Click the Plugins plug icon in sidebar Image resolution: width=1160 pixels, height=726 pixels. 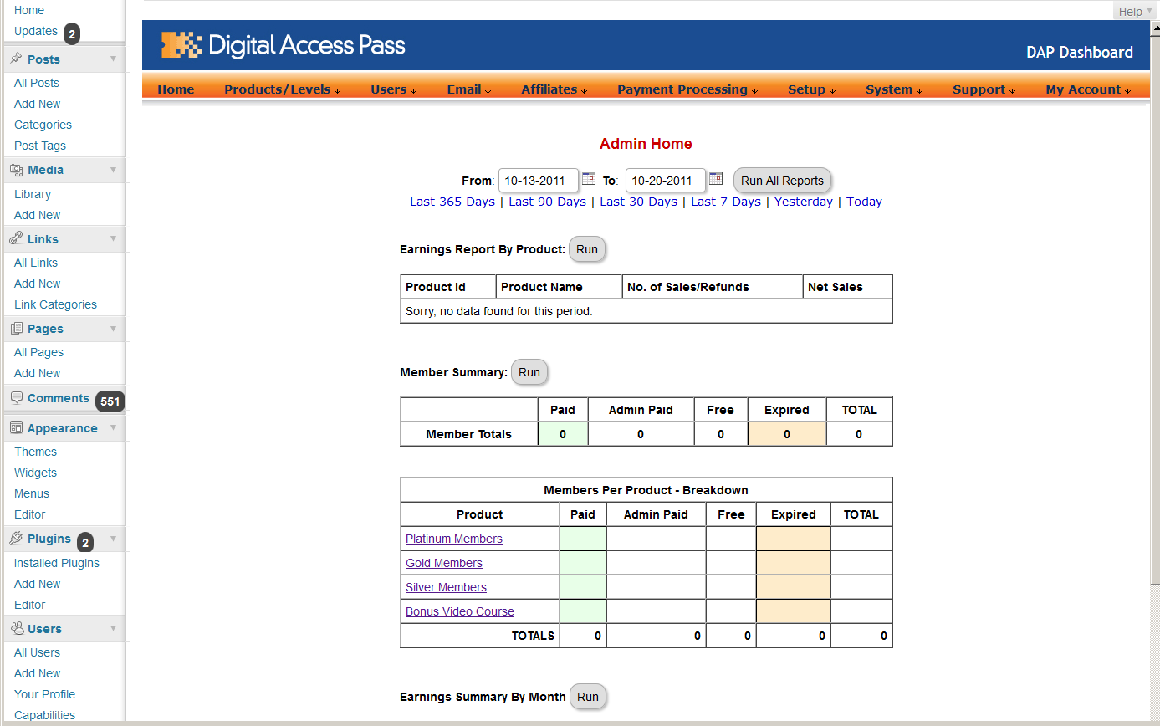coord(16,539)
